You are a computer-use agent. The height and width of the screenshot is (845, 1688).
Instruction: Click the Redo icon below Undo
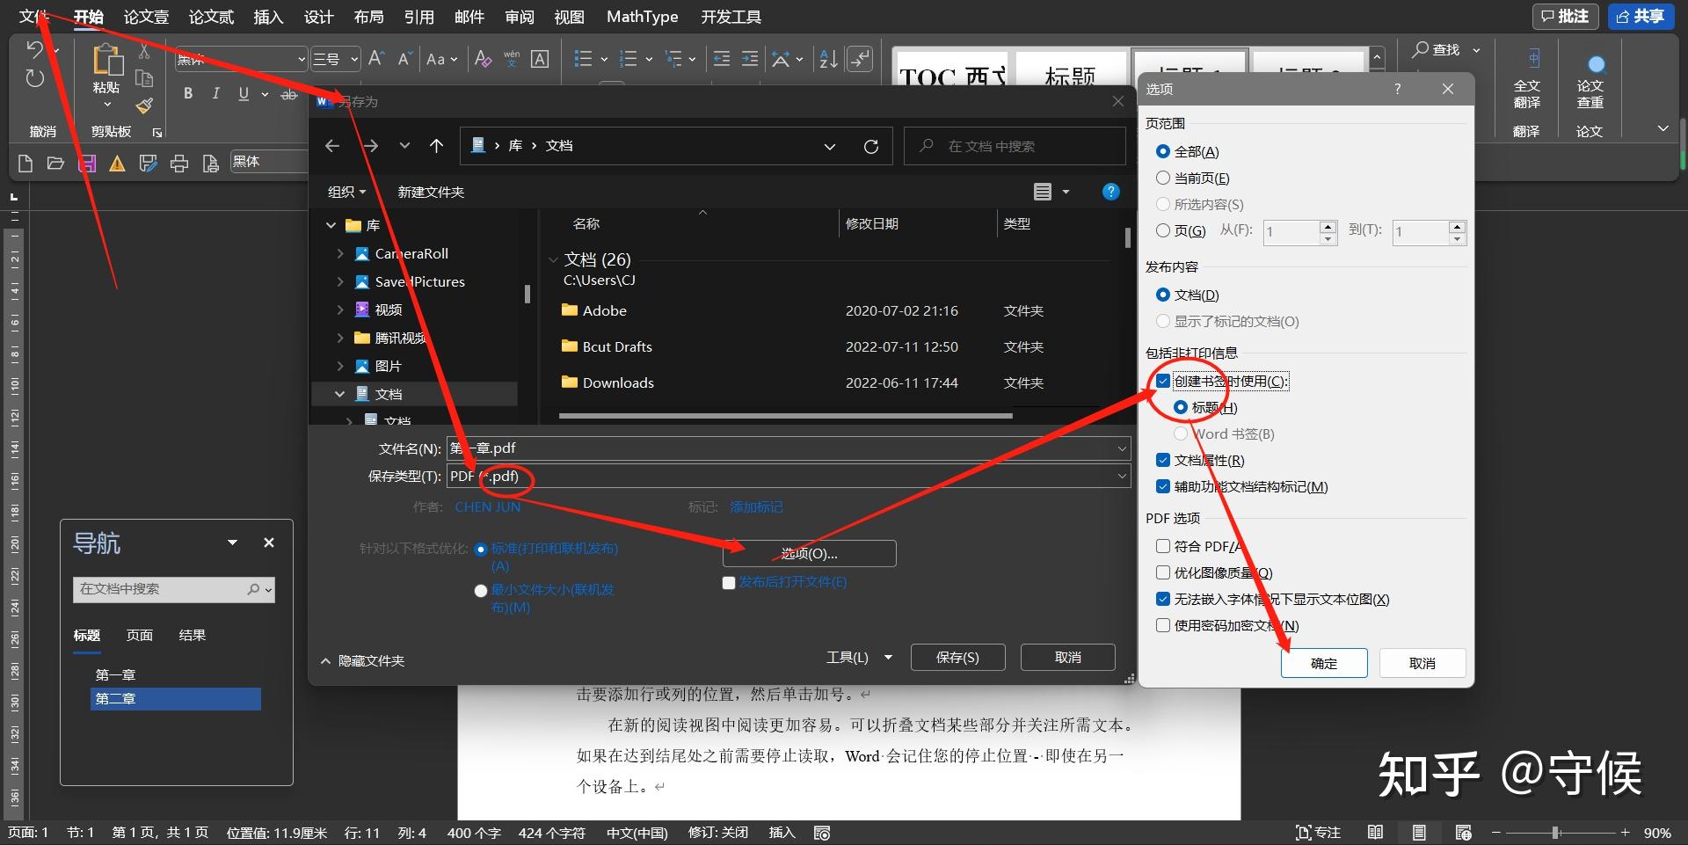[34, 78]
